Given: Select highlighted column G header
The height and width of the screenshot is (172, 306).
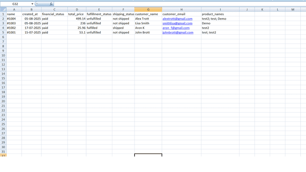Looking at the screenshot, I should coord(148,9).
